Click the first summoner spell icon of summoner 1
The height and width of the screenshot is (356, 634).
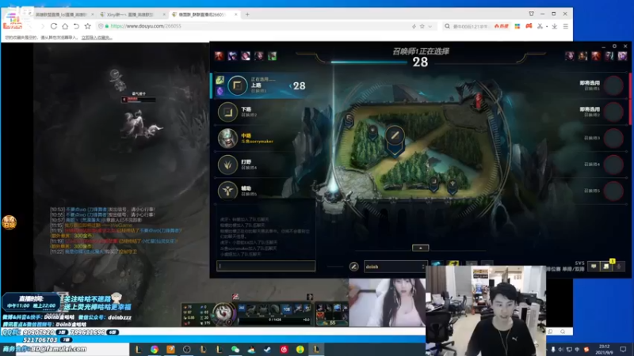coord(220,80)
